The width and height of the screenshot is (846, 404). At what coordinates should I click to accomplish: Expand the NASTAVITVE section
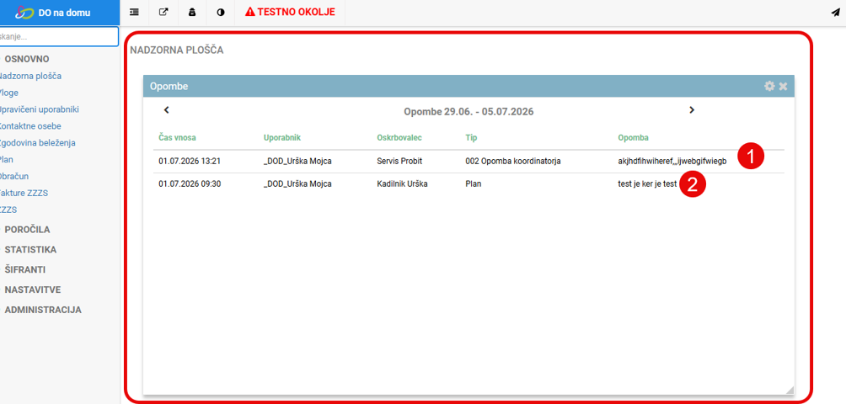(33, 290)
